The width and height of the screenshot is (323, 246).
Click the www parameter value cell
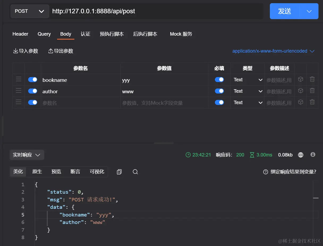point(164,91)
